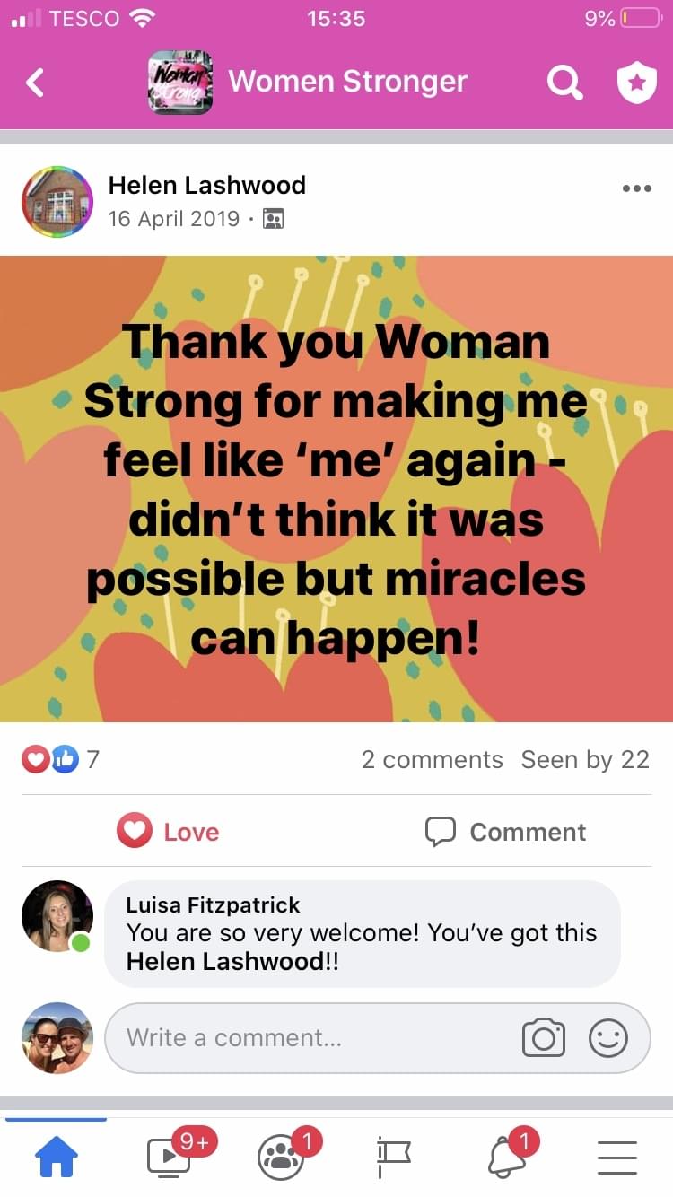
Task: Toggle the Love reaction on post
Action: [169, 832]
